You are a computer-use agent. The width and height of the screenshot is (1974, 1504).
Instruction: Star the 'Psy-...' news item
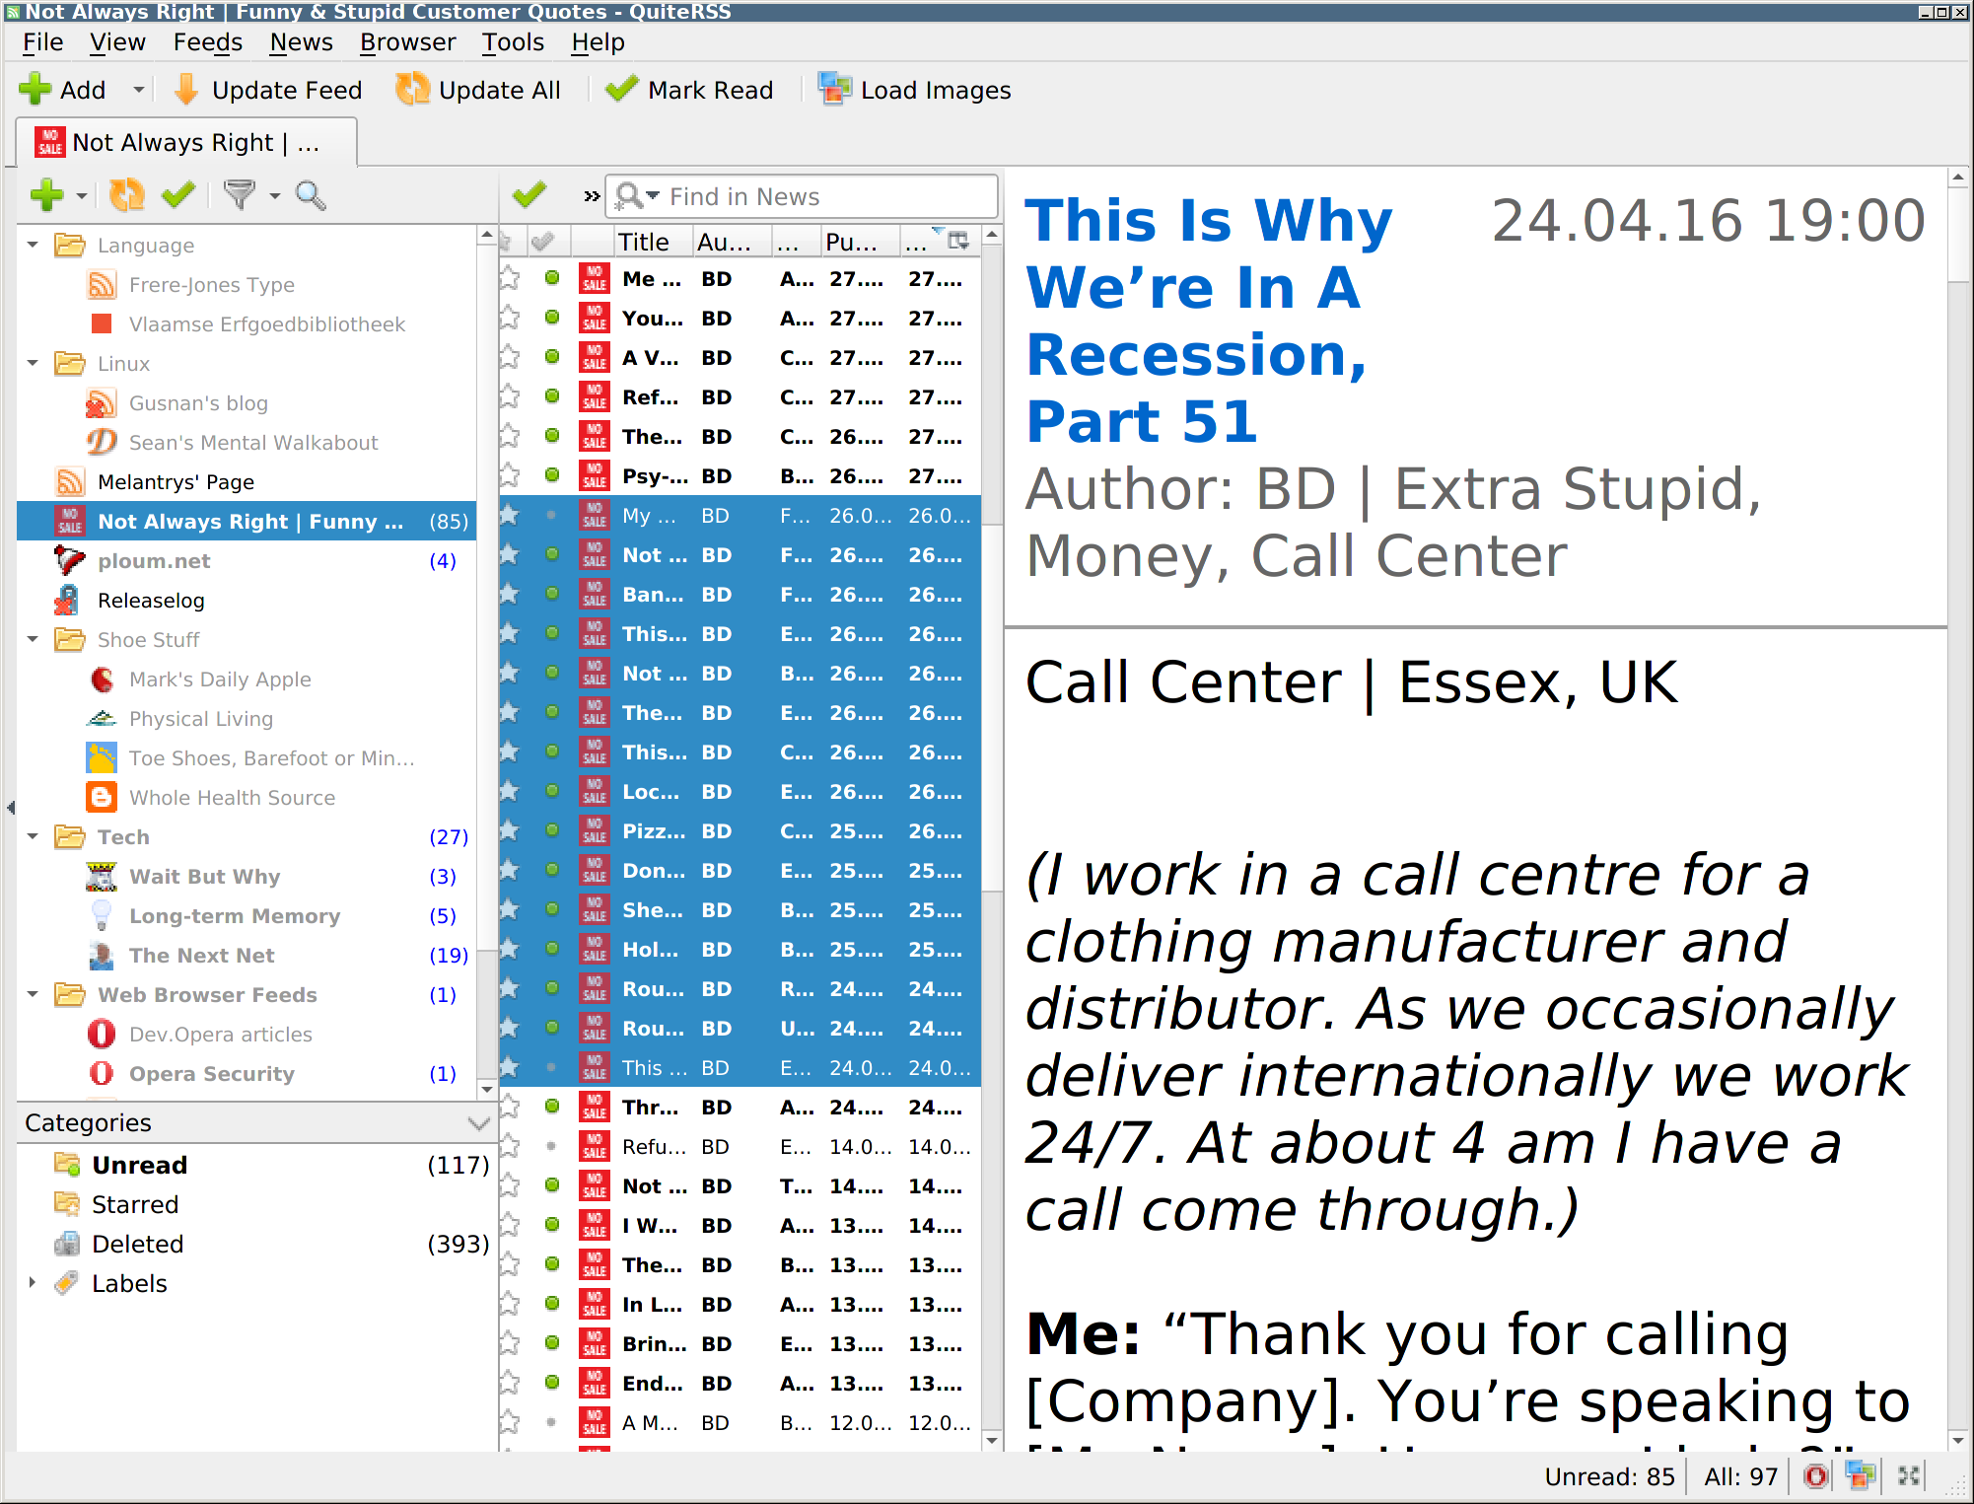[510, 475]
